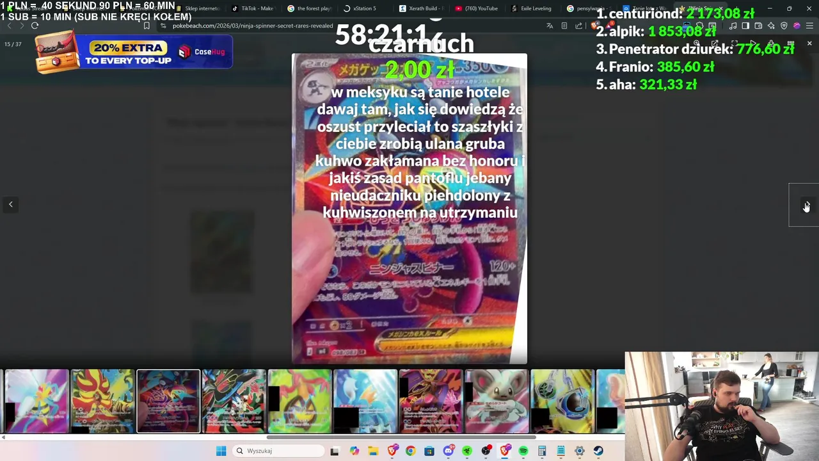Click the share icon in the address bar

(x=578, y=26)
